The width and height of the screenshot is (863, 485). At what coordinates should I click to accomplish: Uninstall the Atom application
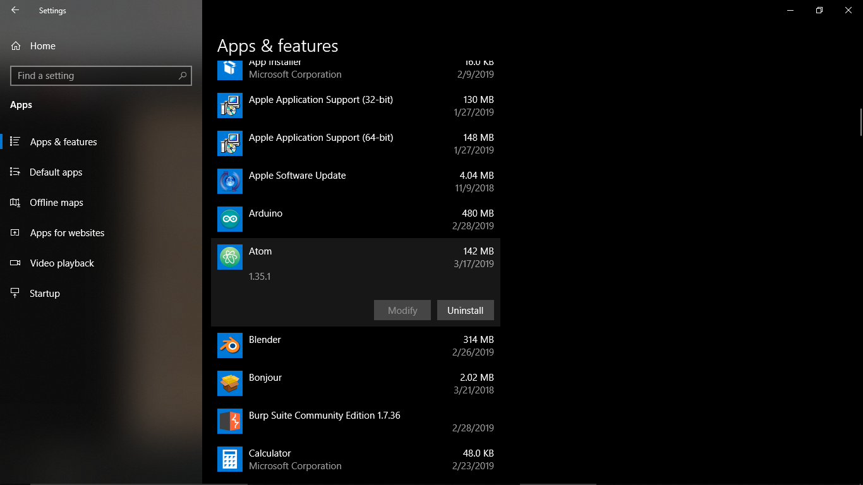point(466,310)
